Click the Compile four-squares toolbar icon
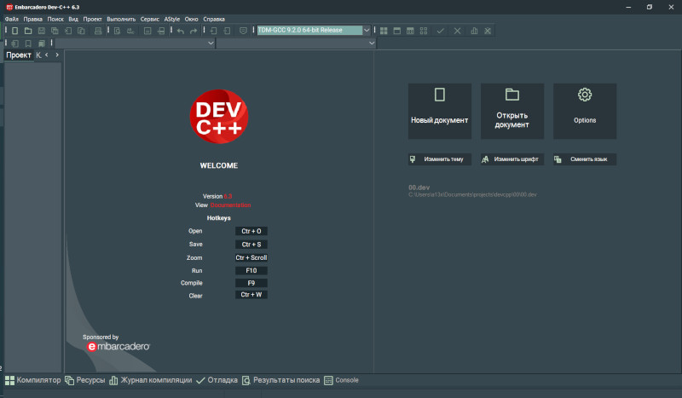This screenshot has height=398, width=682. 384,31
